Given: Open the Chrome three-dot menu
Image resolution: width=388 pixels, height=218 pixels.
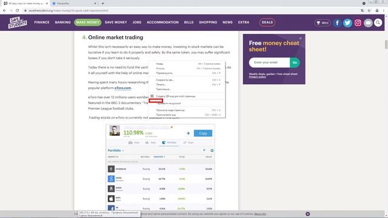Looking at the screenshot, I should tap(384, 10).
